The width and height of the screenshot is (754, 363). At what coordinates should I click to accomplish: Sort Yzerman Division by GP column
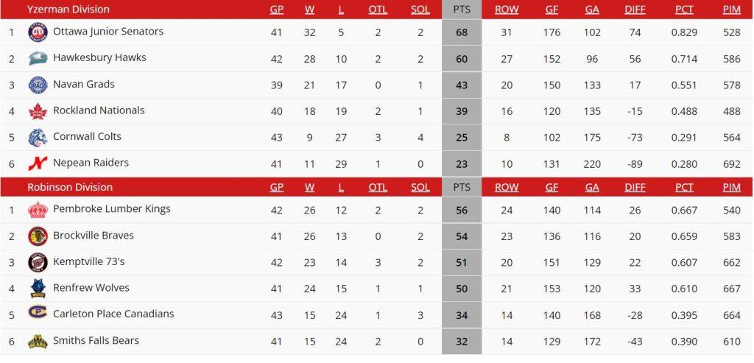276,10
